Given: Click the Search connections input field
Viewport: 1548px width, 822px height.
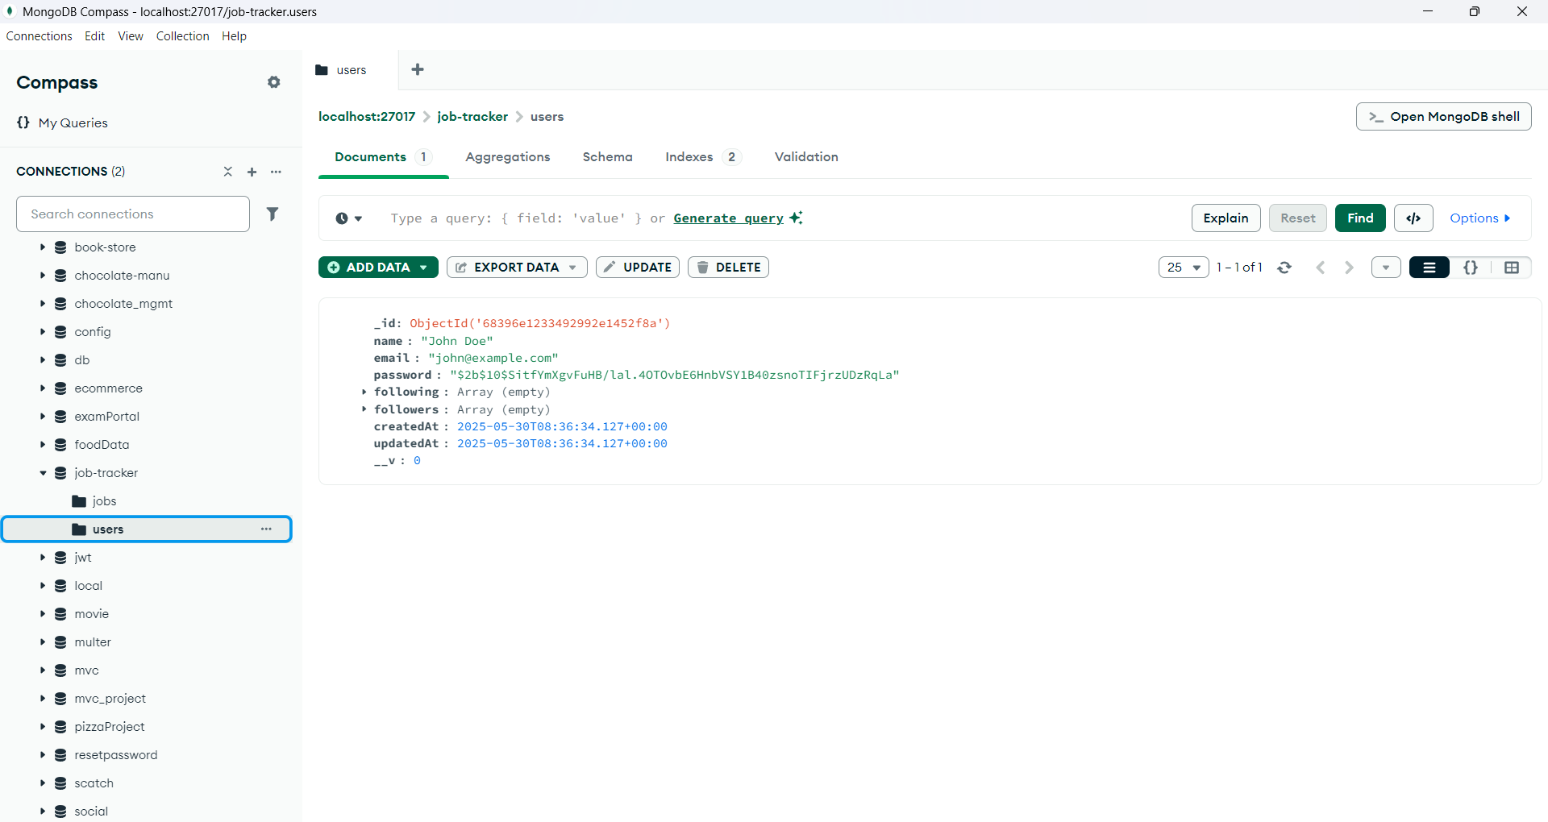Looking at the screenshot, I should [x=133, y=214].
